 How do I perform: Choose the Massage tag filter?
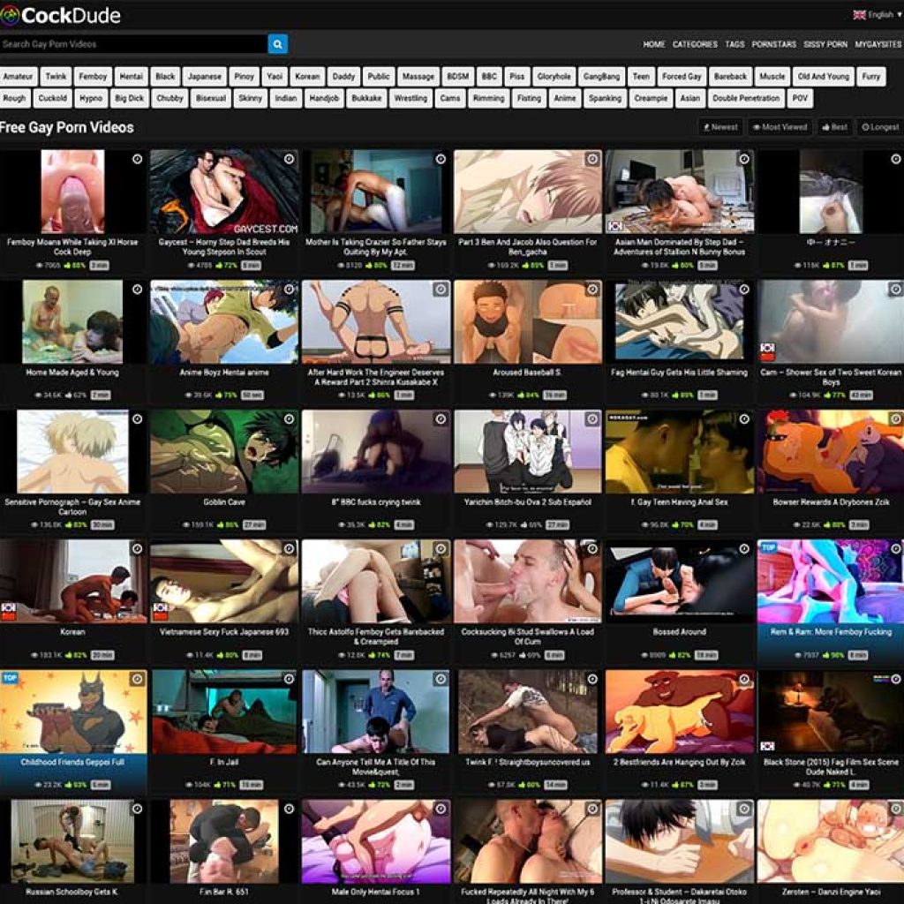coord(418,77)
